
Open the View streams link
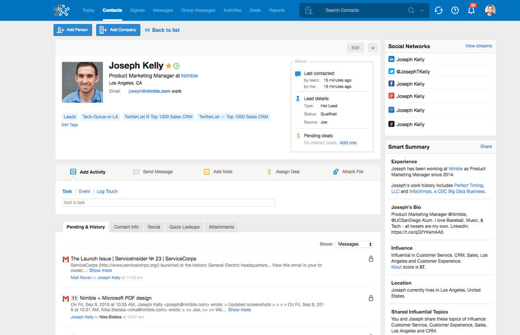coord(478,45)
